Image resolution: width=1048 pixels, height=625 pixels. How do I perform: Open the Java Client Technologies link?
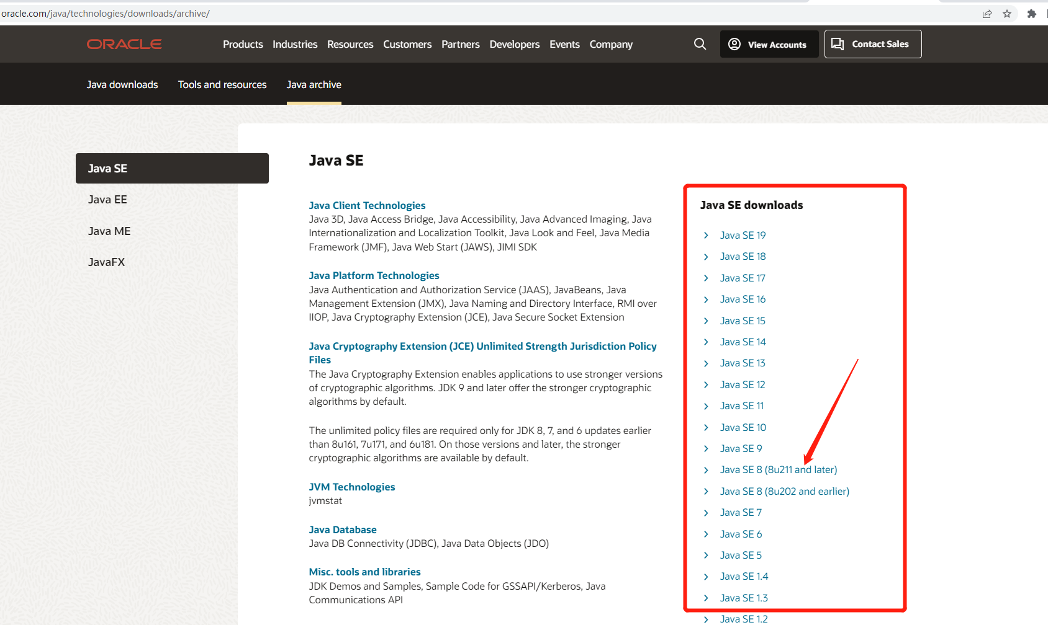[367, 205]
